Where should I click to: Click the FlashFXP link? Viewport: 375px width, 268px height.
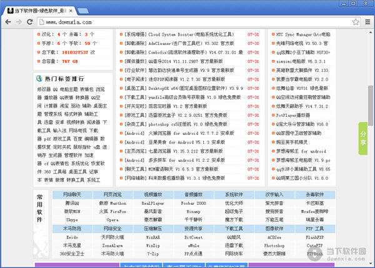pos(315,237)
